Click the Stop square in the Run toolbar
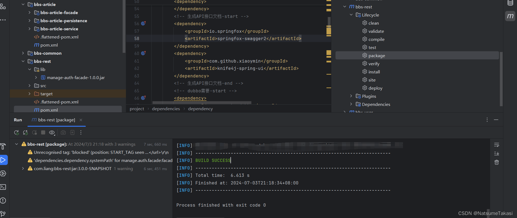517x218 pixels. pos(43,132)
